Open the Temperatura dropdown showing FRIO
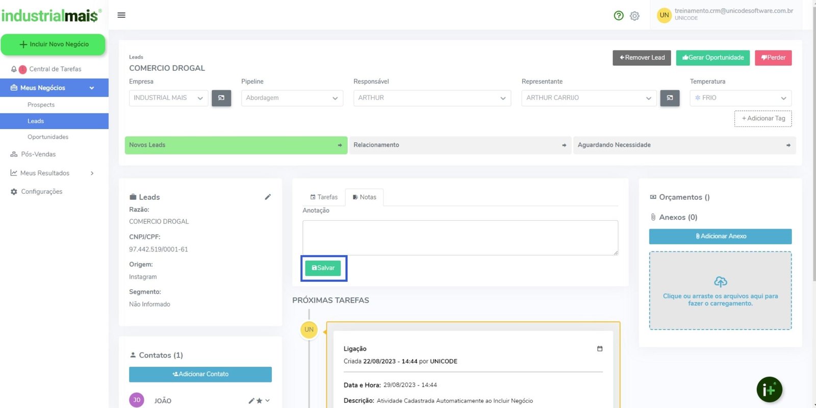The width and height of the screenshot is (816, 408). pos(741,98)
